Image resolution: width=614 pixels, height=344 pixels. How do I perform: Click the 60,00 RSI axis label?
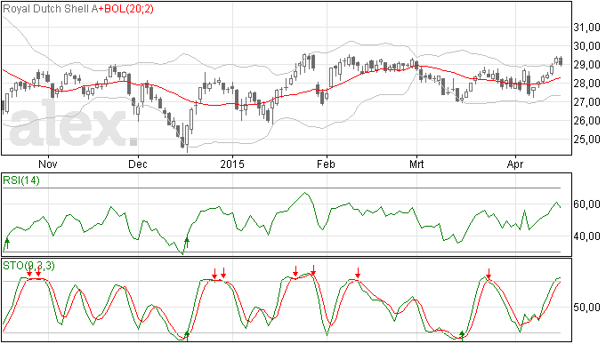586,204
